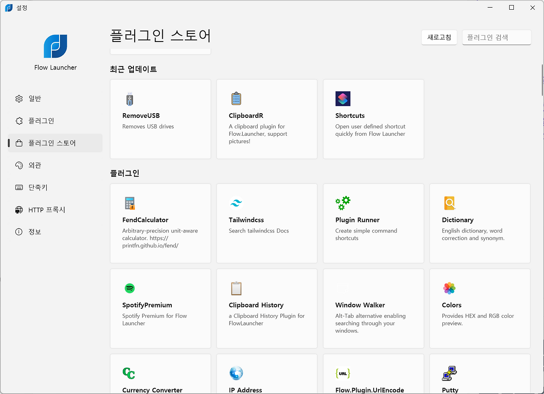Viewport: 544px width, 394px height.
Task: Click the Colors plugin title
Action: [452, 305]
